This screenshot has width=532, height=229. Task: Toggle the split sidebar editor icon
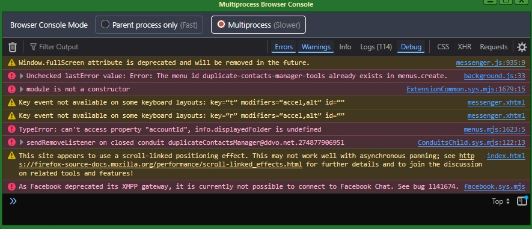[522, 201]
